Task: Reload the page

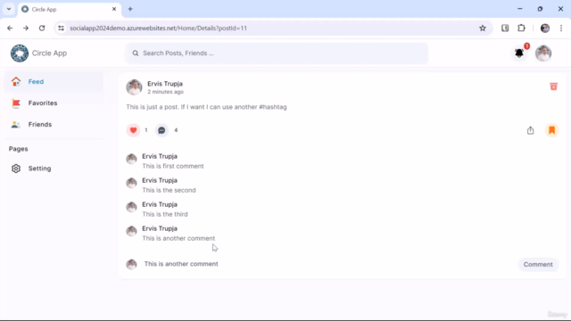Action: click(42, 28)
